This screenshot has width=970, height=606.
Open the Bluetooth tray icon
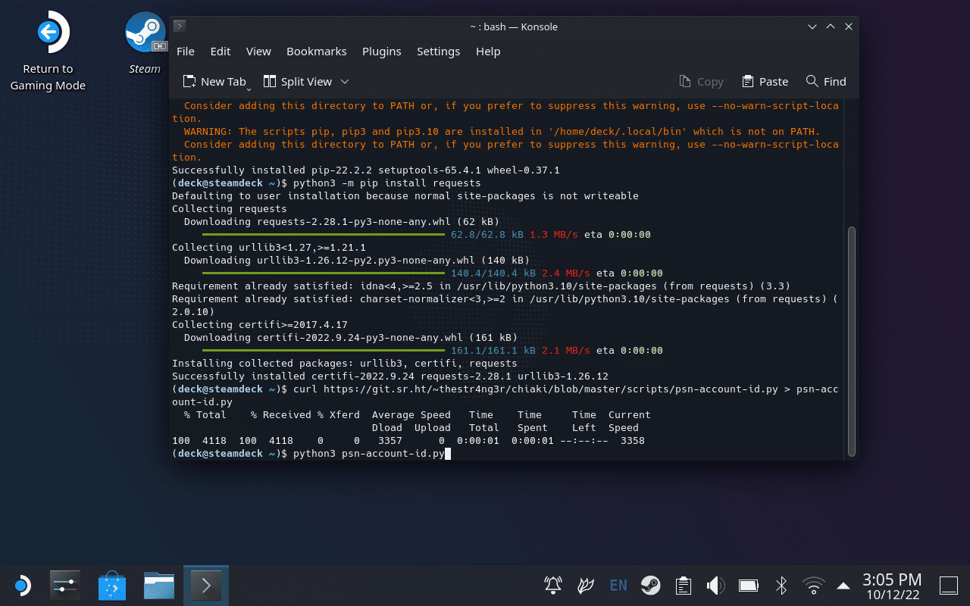(781, 585)
